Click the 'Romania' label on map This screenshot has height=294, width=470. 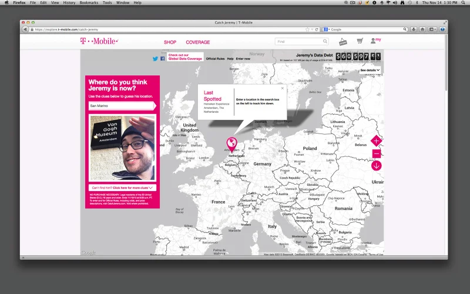[344, 209]
